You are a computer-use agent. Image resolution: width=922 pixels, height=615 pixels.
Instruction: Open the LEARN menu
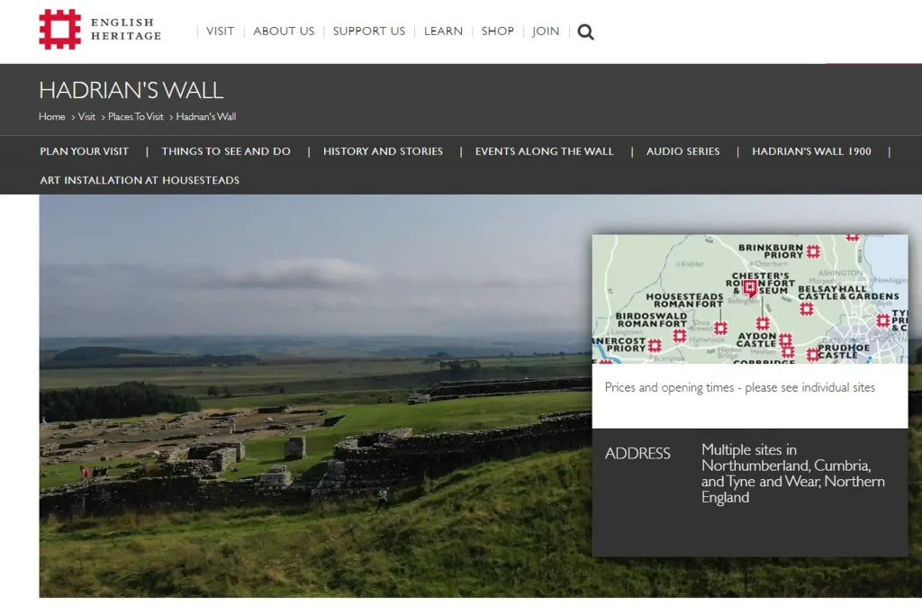[443, 32]
